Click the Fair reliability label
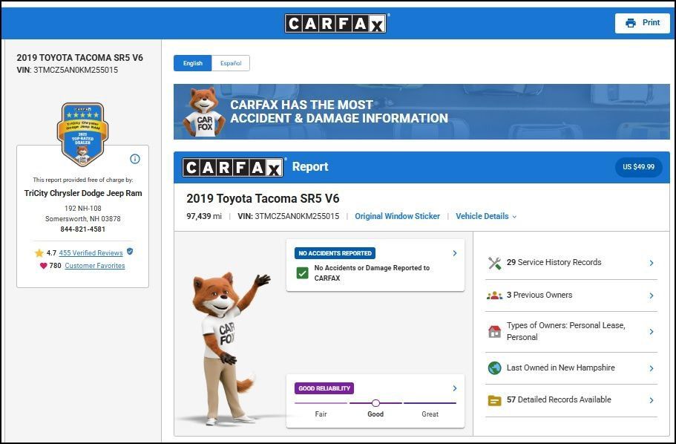 coord(321,414)
